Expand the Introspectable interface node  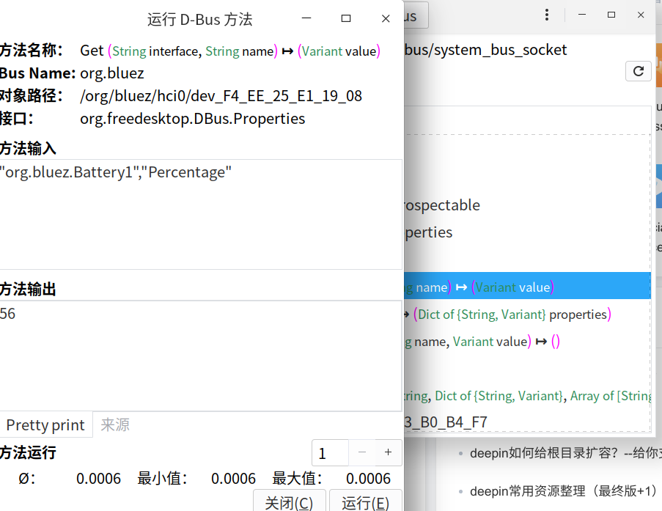point(440,205)
